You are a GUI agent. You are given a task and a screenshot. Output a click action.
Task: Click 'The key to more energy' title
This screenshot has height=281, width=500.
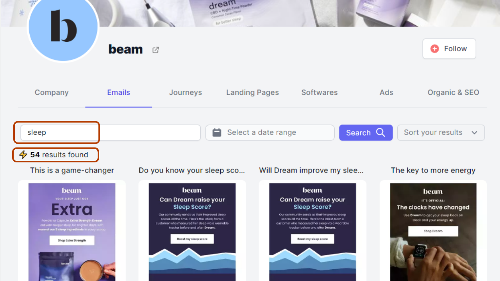(x=433, y=171)
